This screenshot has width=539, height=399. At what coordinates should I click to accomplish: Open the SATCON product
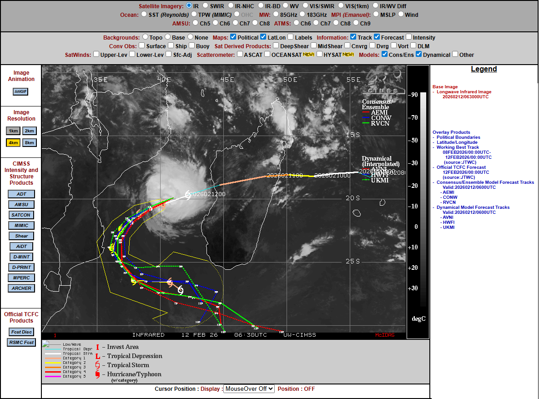pos(21,215)
